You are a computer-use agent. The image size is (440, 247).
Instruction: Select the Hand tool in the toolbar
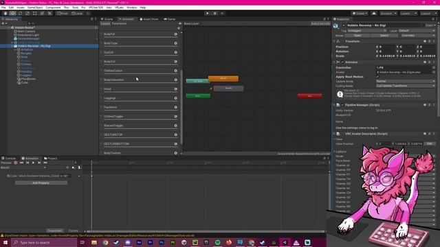point(5,14)
